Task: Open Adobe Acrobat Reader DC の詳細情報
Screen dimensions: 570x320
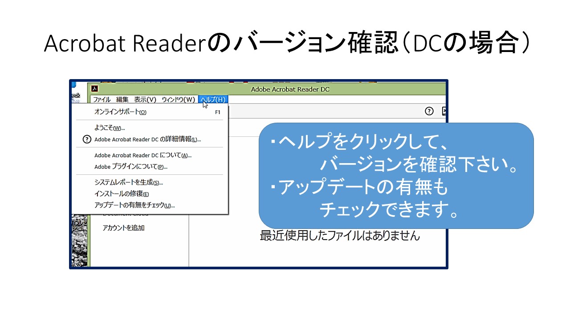Action: (150, 139)
